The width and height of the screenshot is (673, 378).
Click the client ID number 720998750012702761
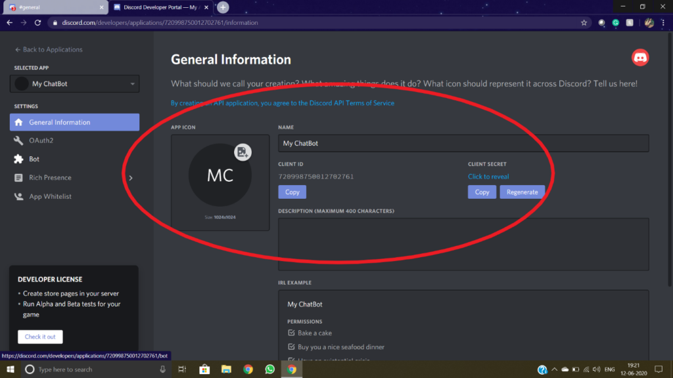coord(316,177)
